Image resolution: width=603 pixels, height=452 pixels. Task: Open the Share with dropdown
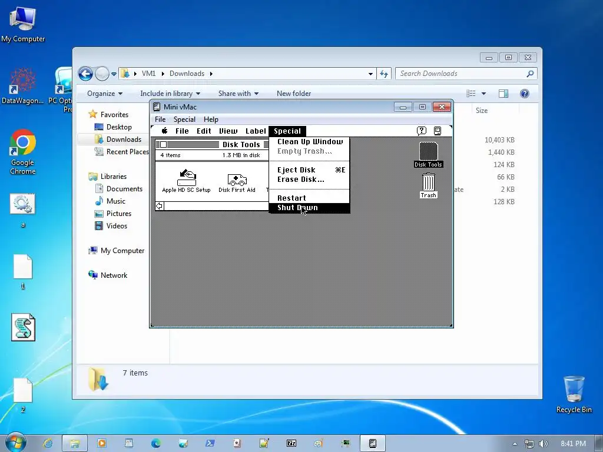pos(238,94)
